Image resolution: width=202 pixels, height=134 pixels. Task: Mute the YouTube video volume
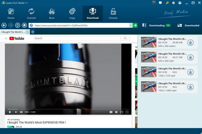click(21, 112)
